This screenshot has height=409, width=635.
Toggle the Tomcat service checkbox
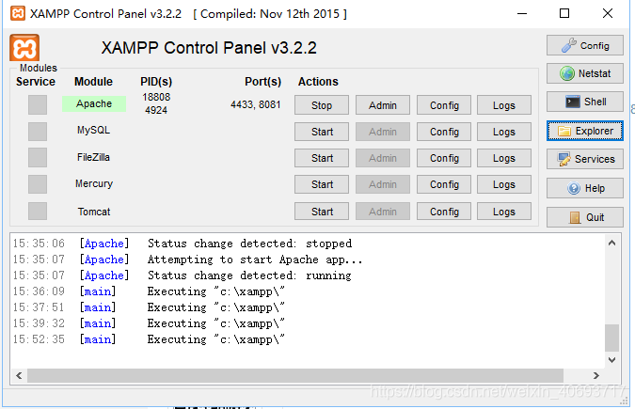click(x=38, y=211)
